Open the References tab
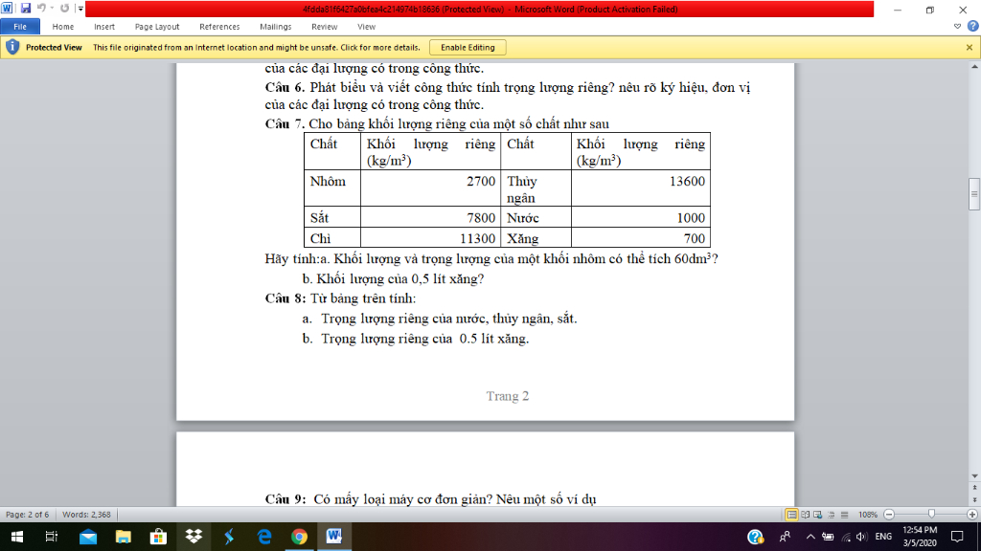 pos(219,27)
